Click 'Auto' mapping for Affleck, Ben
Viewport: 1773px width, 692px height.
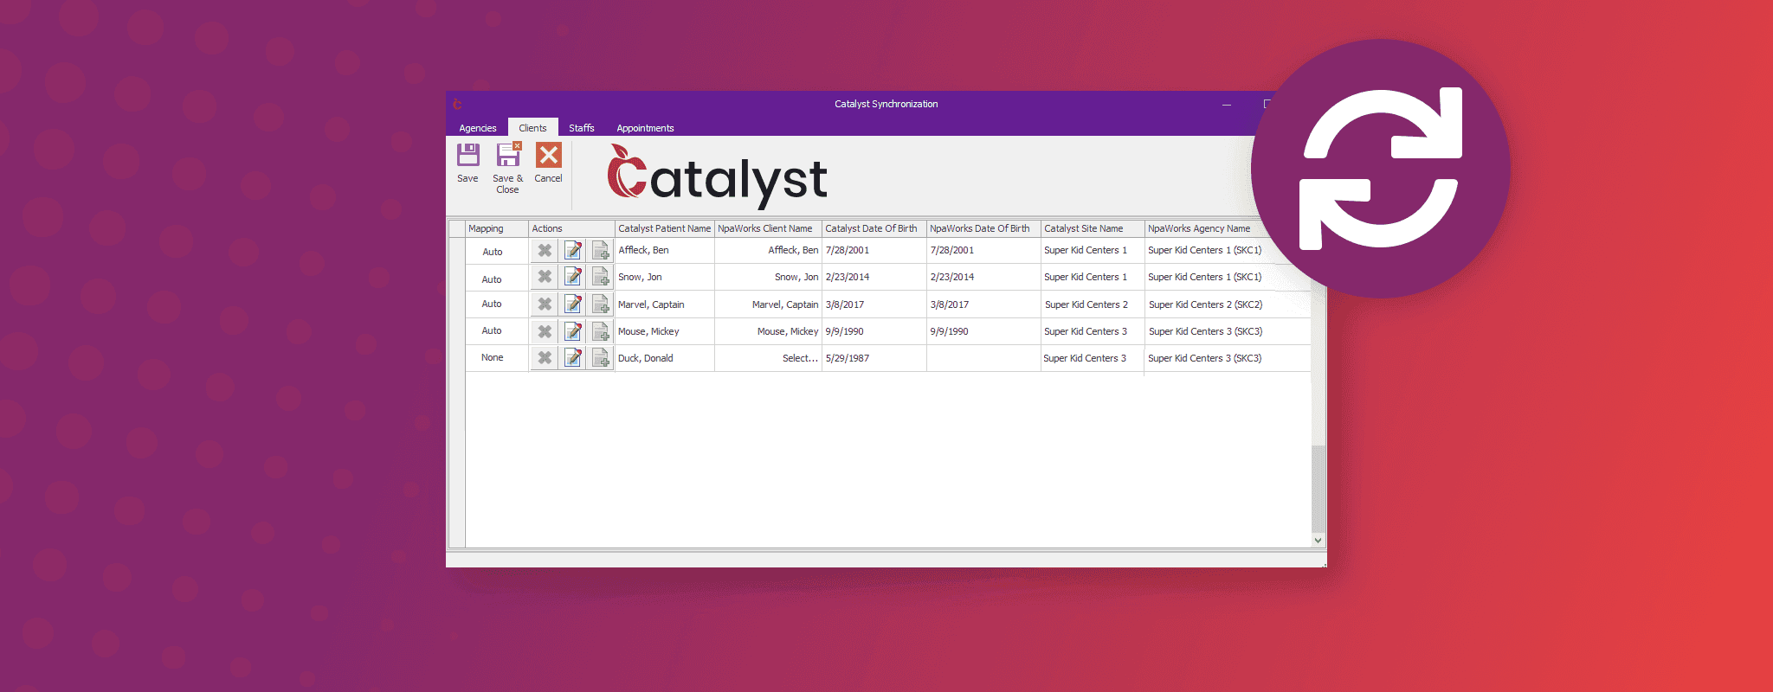(x=497, y=251)
